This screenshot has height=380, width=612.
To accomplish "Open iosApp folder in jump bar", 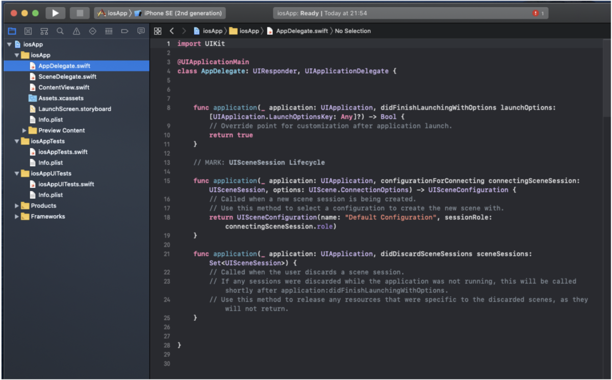I will [245, 31].
